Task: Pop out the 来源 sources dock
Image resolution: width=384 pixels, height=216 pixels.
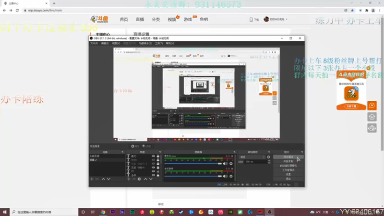Action: (x=160, y=152)
